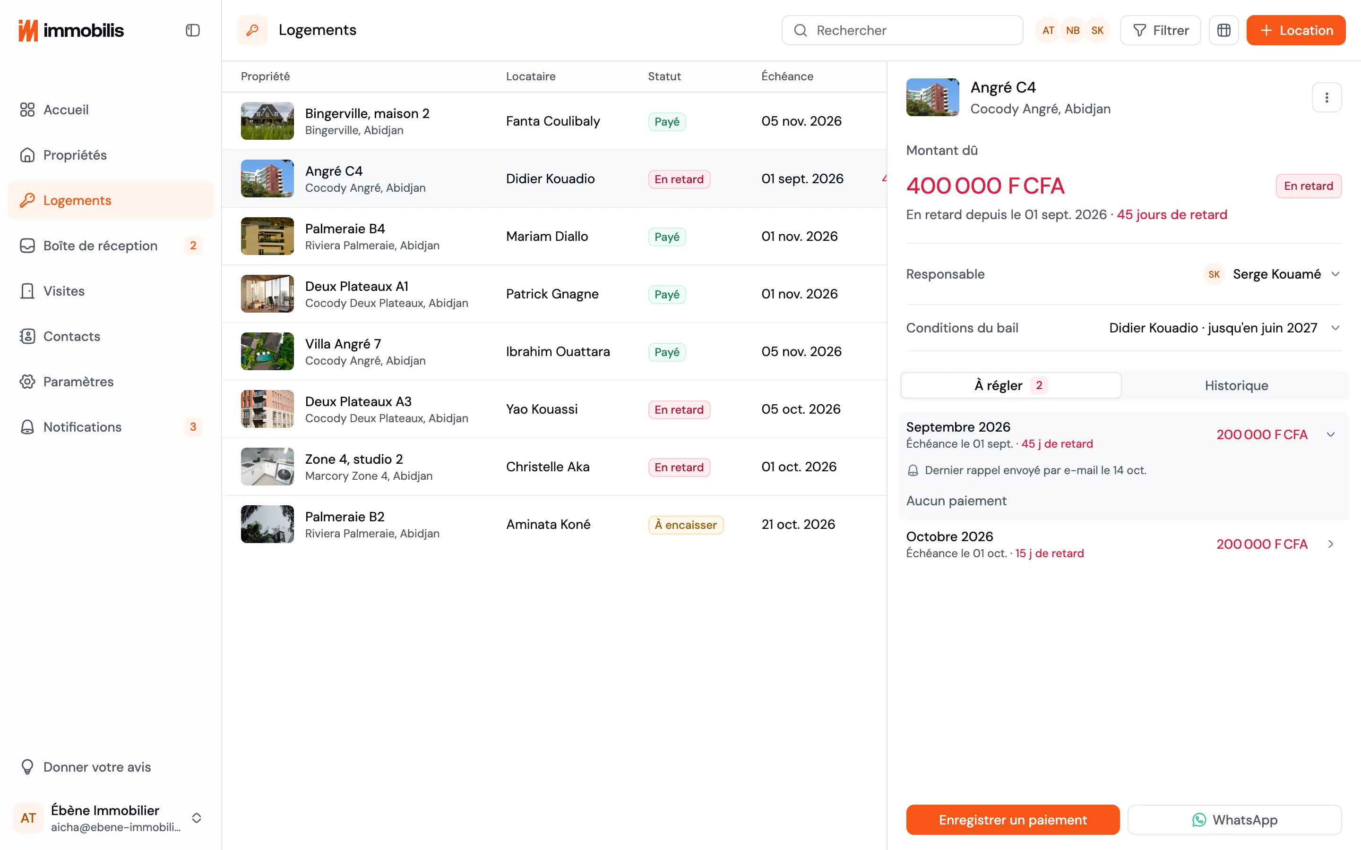Go to Propriétés in the sidebar
Viewport: 1361px width, 850px height.
[111, 155]
